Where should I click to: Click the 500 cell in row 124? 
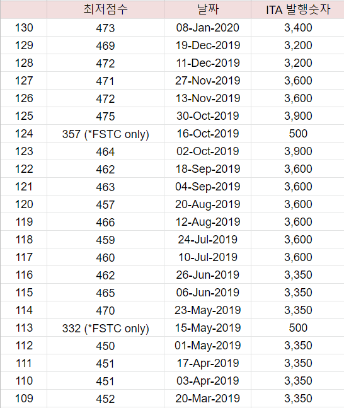[x=298, y=134]
